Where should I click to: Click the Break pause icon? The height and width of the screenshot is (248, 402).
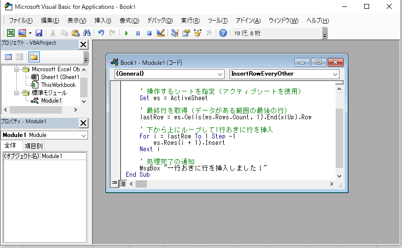click(x=138, y=33)
